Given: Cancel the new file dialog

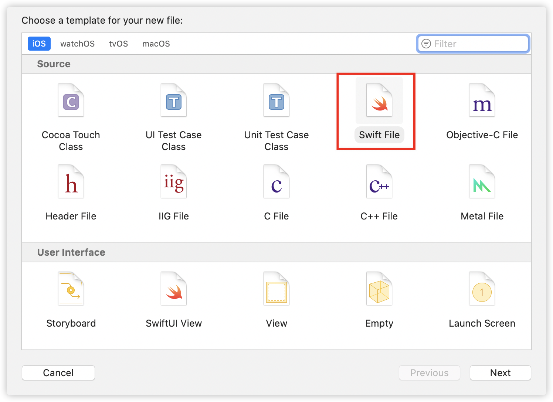Looking at the screenshot, I should pyautogui.click(x=58, y=373).
